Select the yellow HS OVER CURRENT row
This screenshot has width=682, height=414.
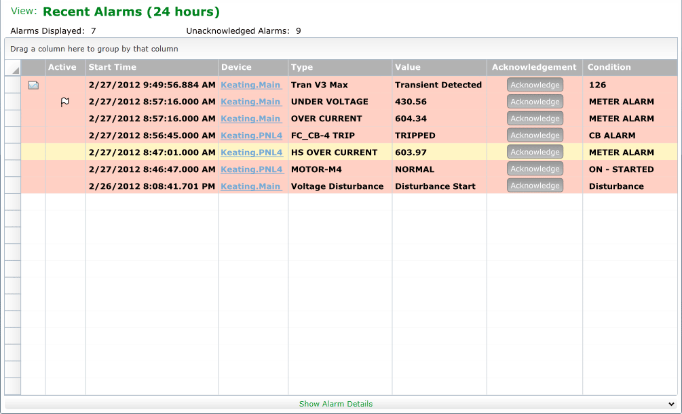[x=349, y=152]
